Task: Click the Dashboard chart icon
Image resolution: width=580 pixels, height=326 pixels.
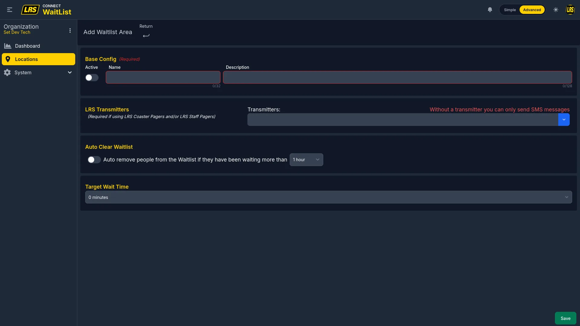Action: [8, 46]
